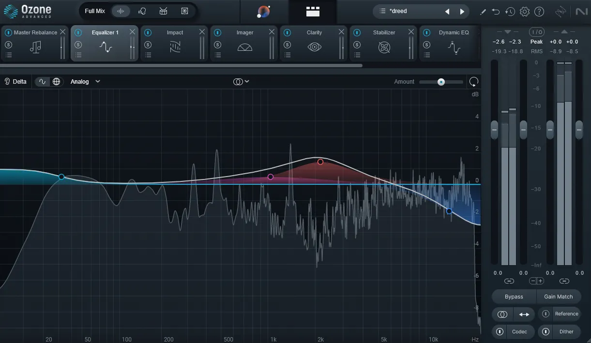Viewport: 591px width, 343px height.
Task: Enable the Reference power toggle
Action: point(546,313)
